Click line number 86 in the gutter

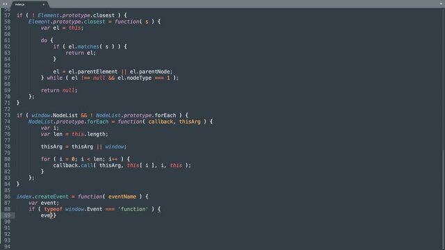point(7,197)
